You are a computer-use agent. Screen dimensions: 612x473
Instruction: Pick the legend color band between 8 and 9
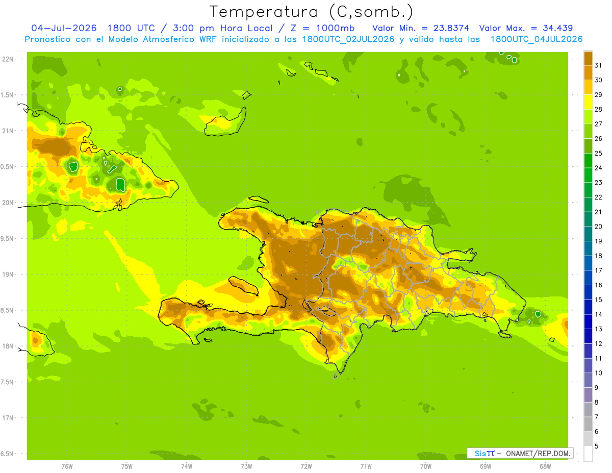coord(588,395)
